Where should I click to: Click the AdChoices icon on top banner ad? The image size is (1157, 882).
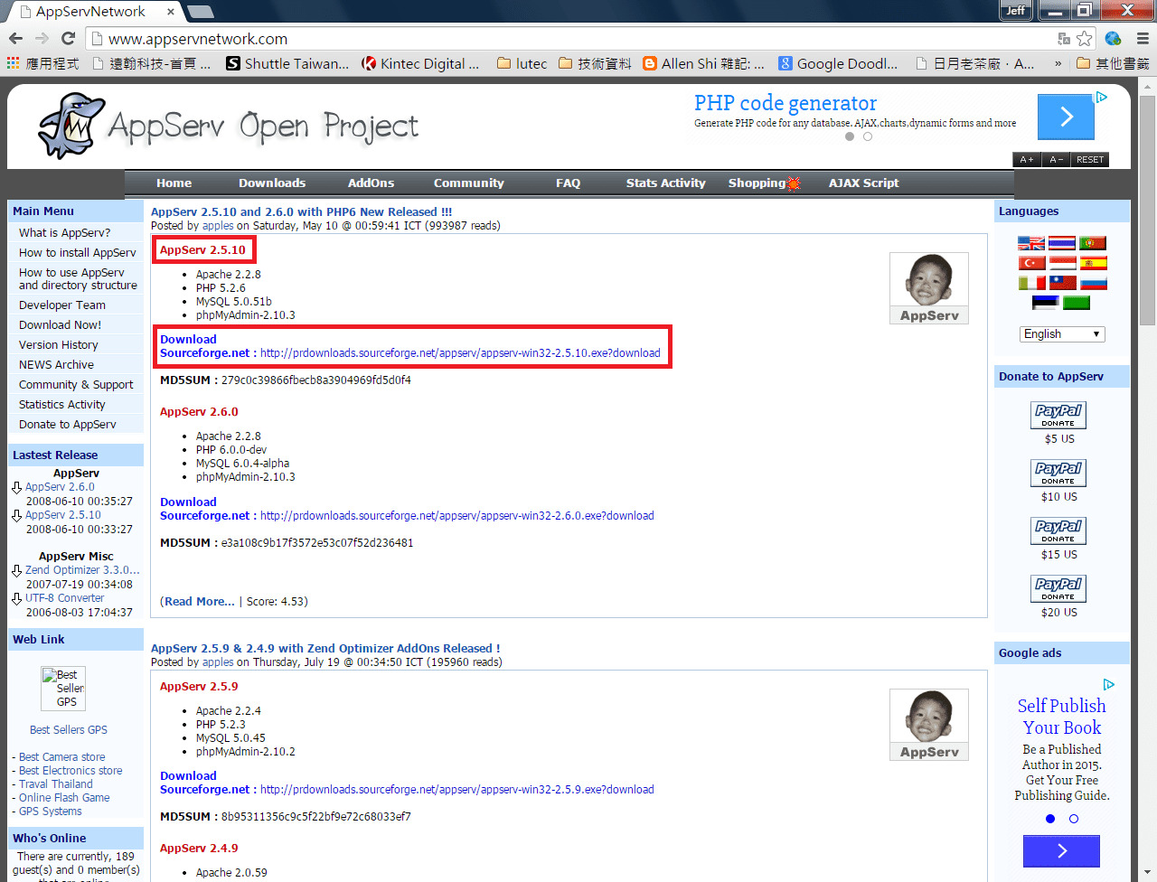(x=1102, y=98)
